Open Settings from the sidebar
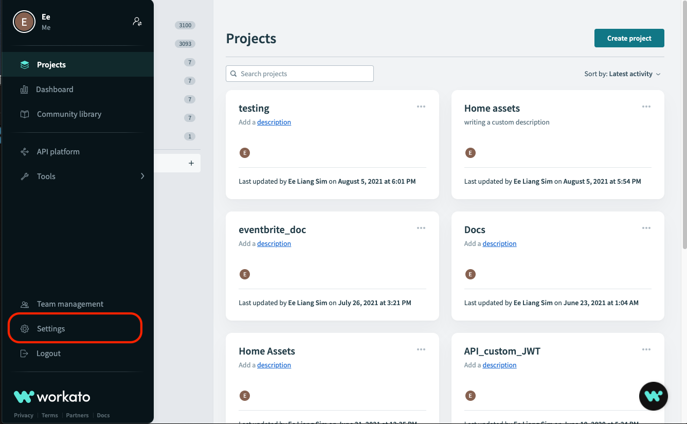687x424 pixels. tap(51, 328)
